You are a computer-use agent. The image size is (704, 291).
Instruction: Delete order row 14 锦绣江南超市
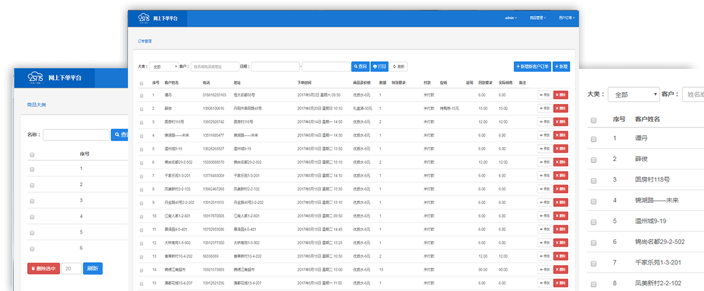[x=561, y=269]
